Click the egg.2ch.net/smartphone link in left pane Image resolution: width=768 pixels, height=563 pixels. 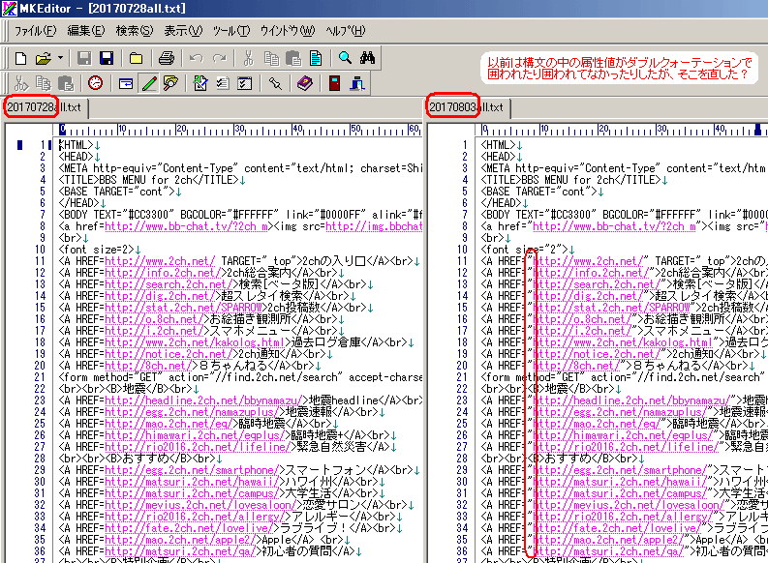192,470
